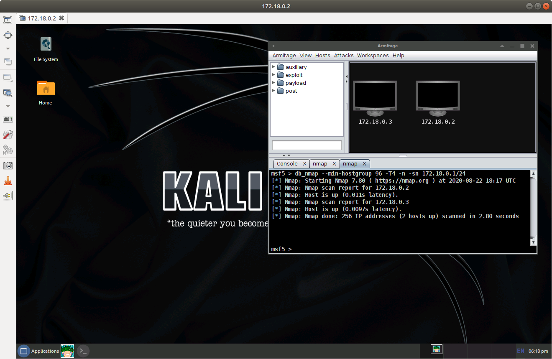Click resize window to fit remote resolution icon

click(8, 20)
